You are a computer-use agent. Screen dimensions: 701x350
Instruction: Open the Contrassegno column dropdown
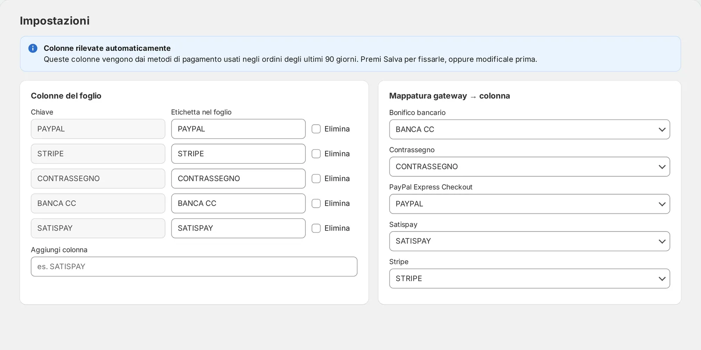point(529,167)
